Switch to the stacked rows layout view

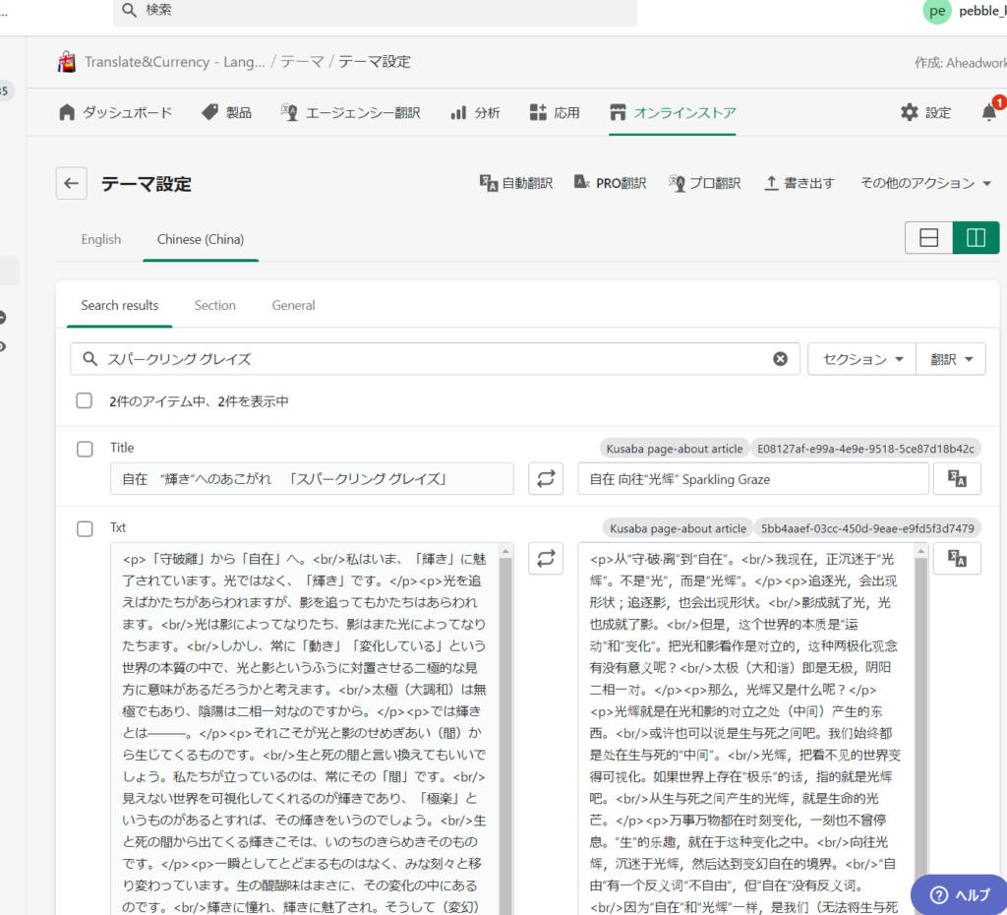[928, 238]
